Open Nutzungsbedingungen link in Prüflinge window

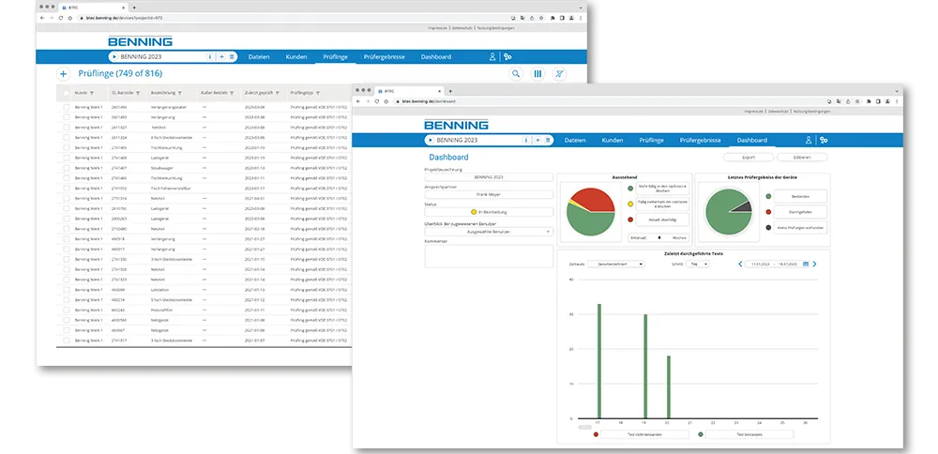(x=494, y=27)
